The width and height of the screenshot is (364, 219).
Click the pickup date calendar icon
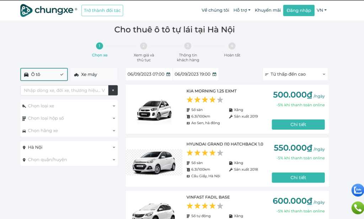[168, 74]
